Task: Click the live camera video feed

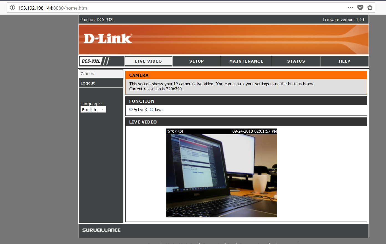Action: tap(222, 173)
